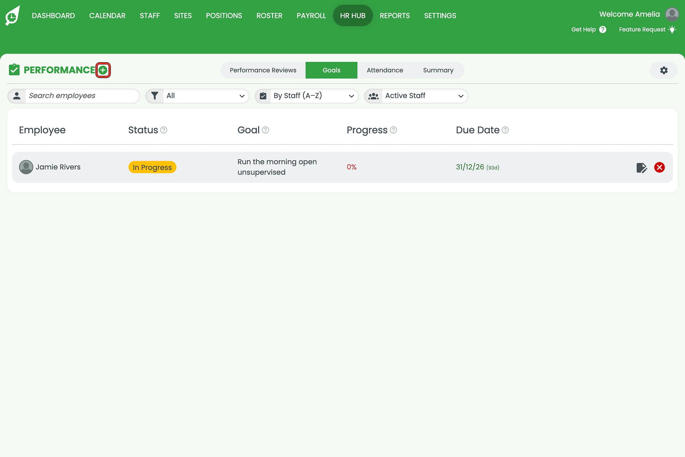Navigate to Sites menu

tap(183, 16)
